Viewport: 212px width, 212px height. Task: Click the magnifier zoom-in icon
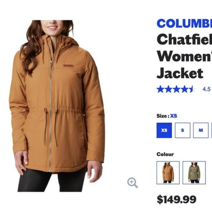tap(132, 183)
